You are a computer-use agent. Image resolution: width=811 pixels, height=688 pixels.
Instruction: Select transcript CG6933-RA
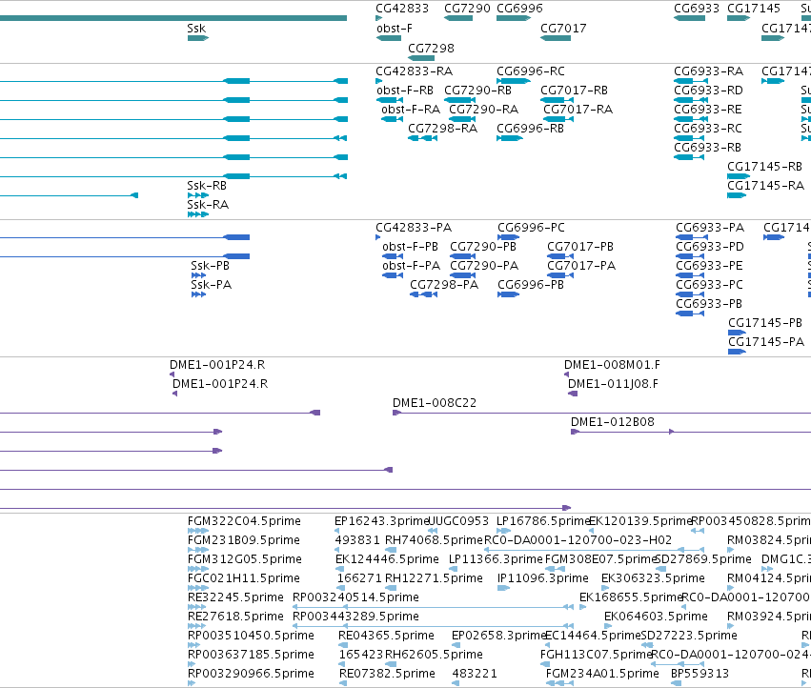[x=709, y=71]
